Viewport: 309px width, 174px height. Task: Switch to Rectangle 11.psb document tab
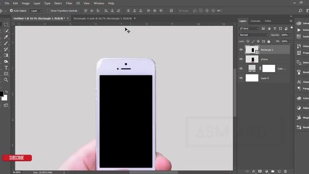pos(102,18)
